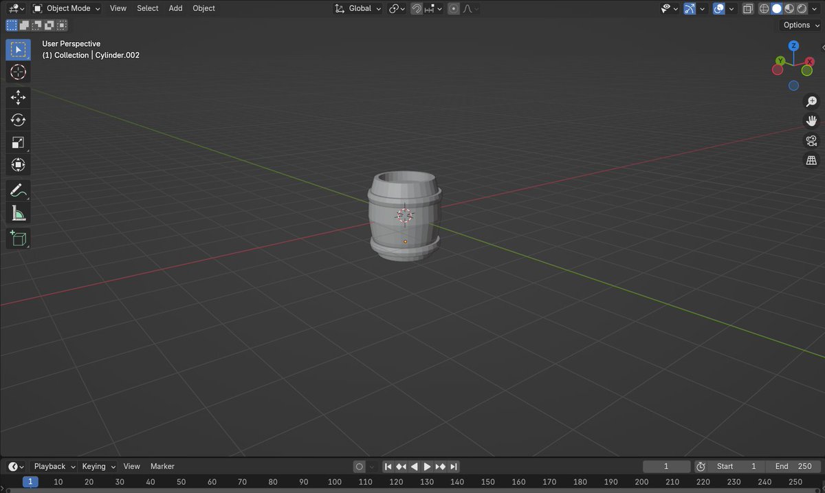Open the Select menu

coord(148,9)
